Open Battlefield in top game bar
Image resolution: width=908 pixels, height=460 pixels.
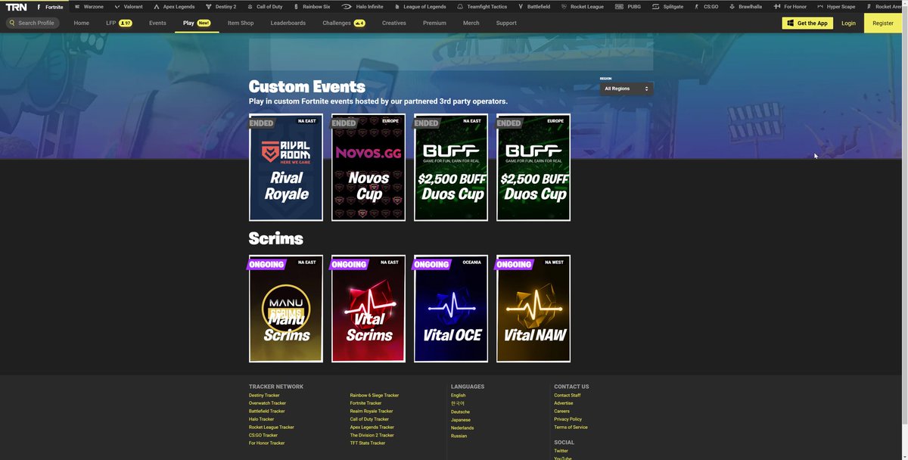(533, 6)
